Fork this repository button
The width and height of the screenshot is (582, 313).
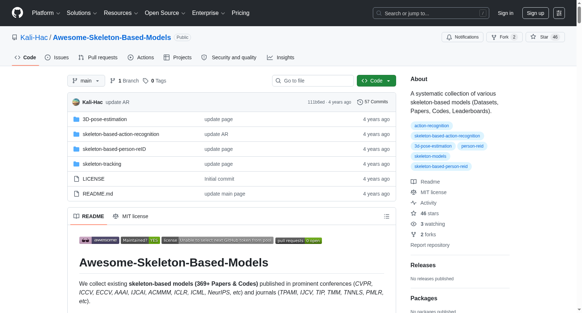point(505,37)
